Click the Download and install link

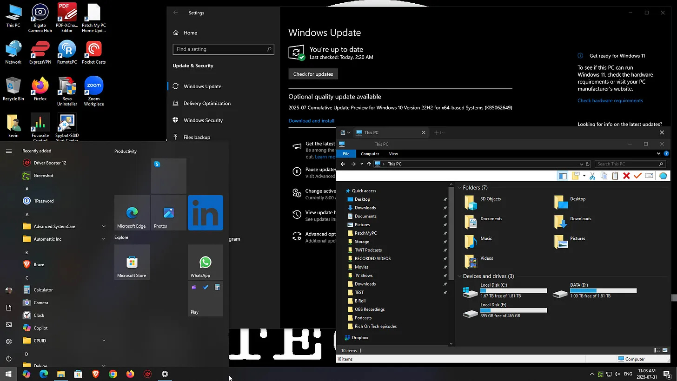point(311,121)
